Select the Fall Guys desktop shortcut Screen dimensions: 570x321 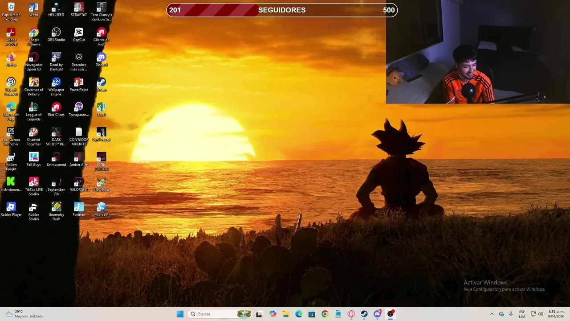click(34, 160)
